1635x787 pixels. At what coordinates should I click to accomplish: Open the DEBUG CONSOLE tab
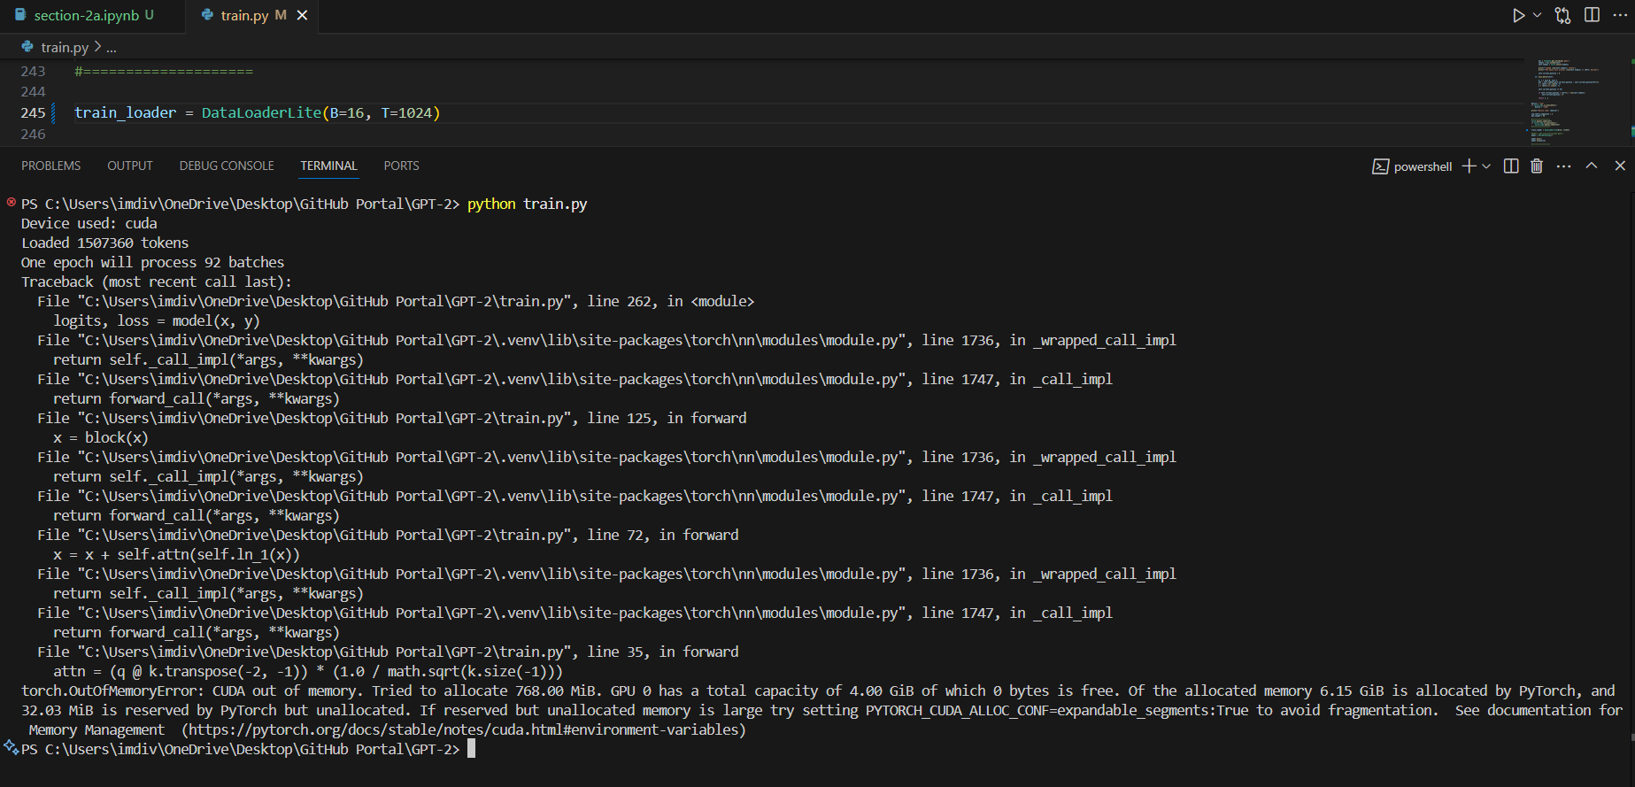227,166
